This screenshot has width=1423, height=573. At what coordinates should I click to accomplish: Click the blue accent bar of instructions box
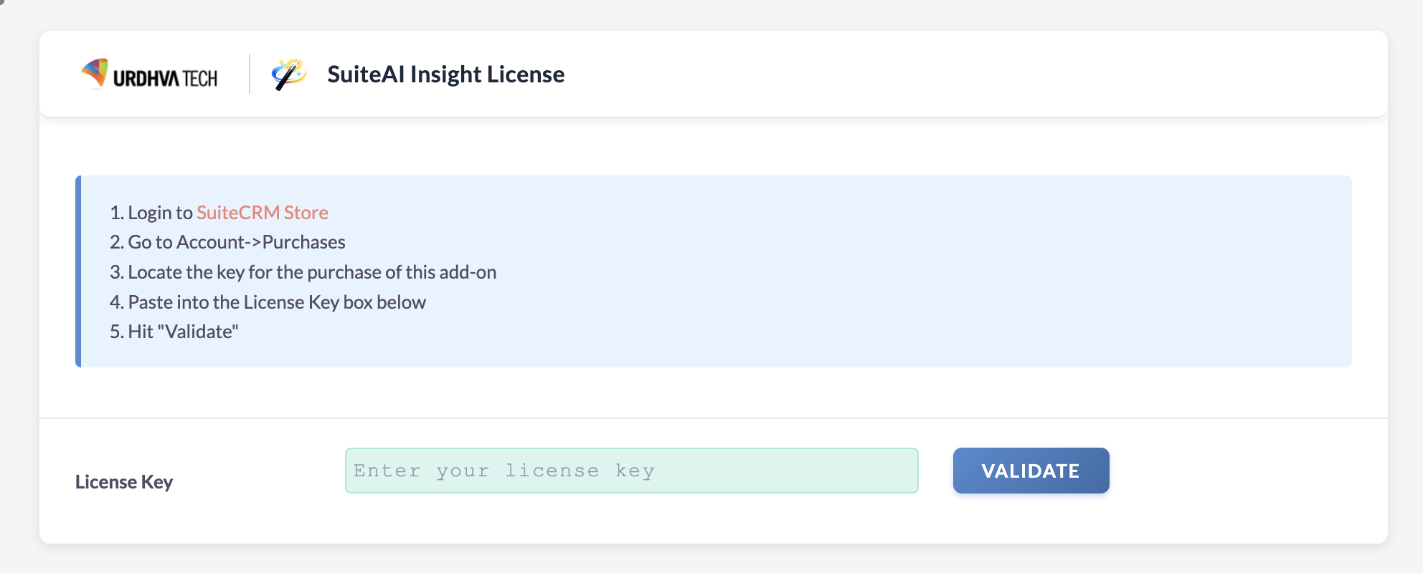(x=78, y=271)
